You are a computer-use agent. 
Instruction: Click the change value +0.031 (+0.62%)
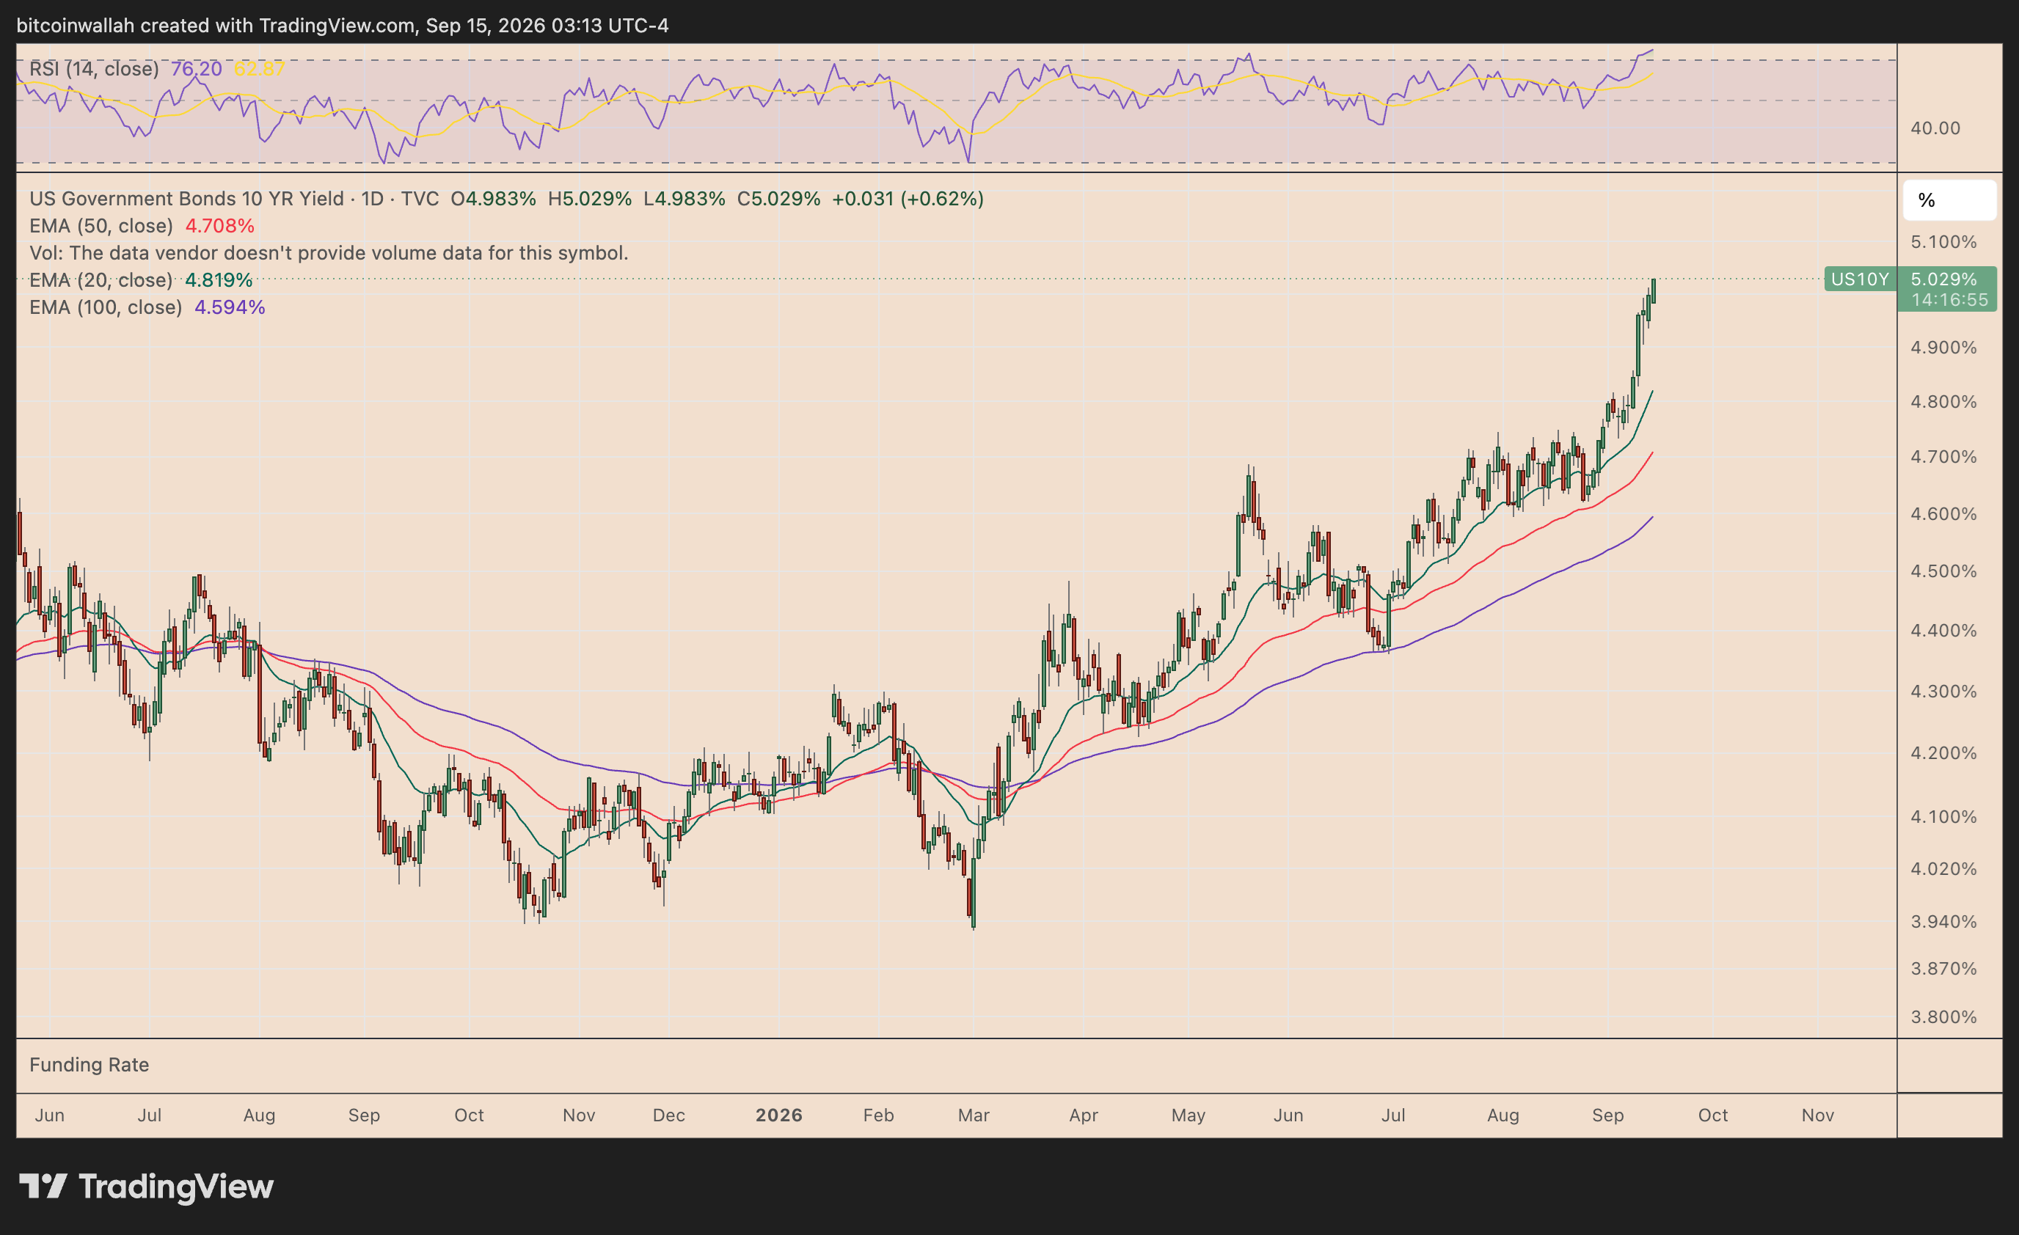click(x=908, y=198)
